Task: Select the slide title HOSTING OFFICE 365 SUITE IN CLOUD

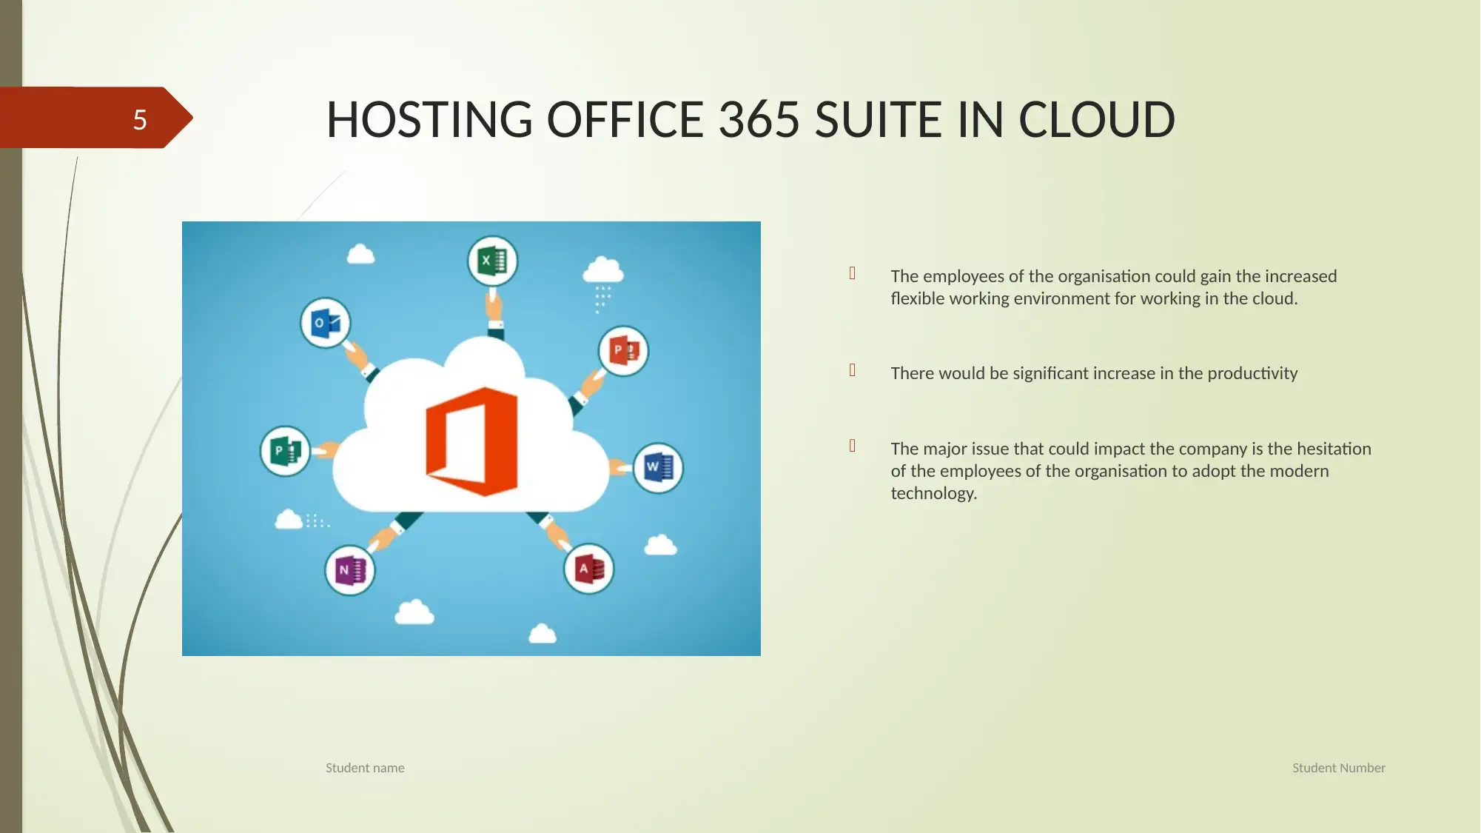Action: tap(750, 120)
